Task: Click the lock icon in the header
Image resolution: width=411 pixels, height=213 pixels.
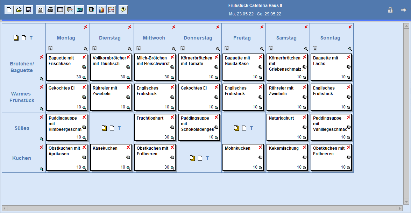Action: (390, 10)
